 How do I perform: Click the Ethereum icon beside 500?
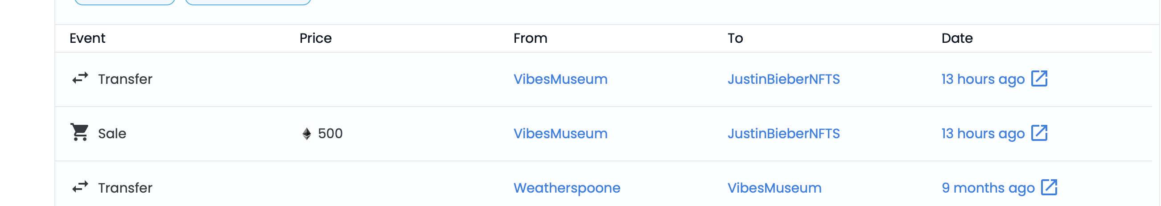click(306, 133)
